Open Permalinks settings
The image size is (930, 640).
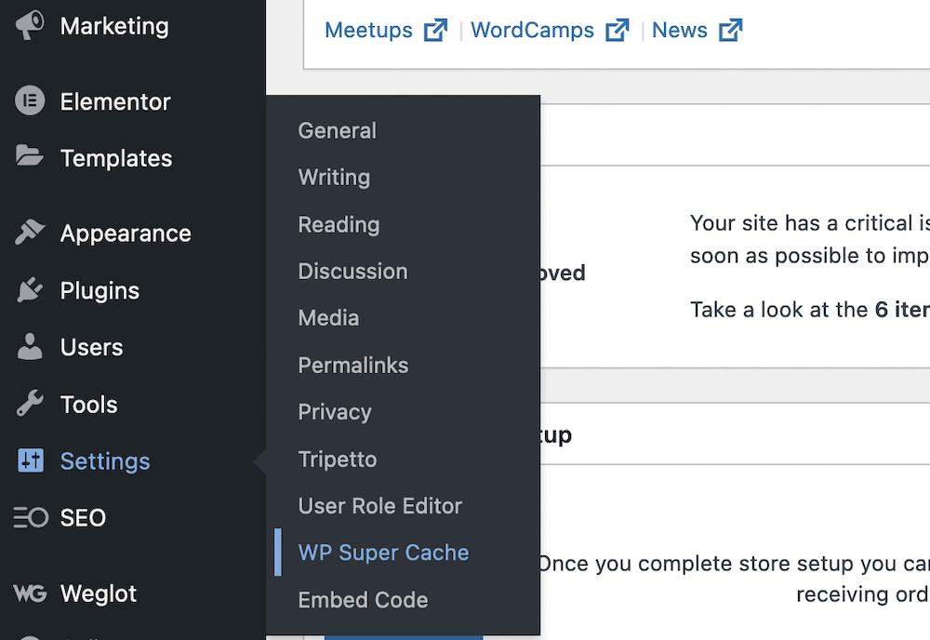click(x=352, y=366)
